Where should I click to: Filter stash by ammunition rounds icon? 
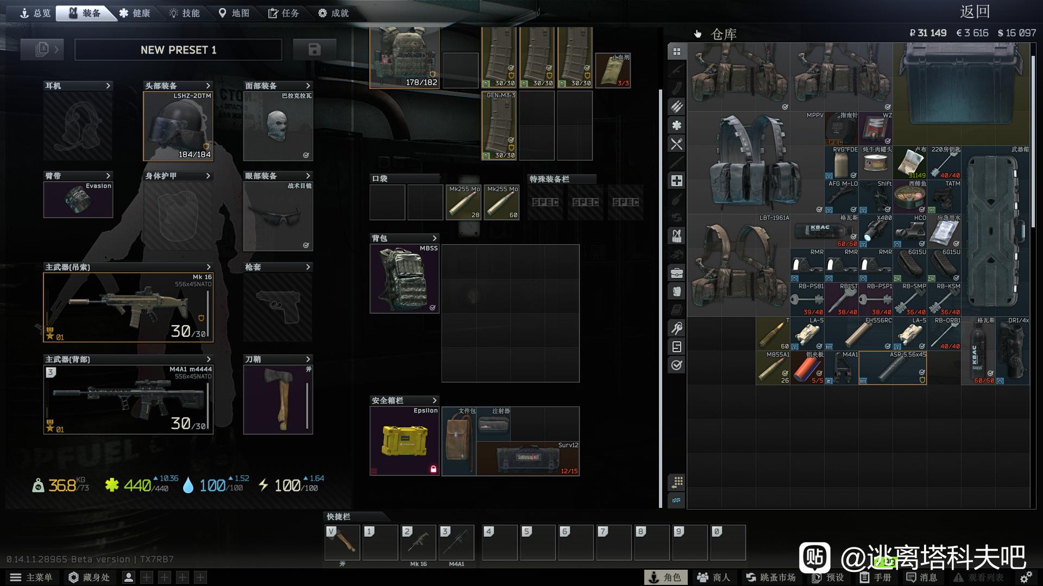coord(677,107)
